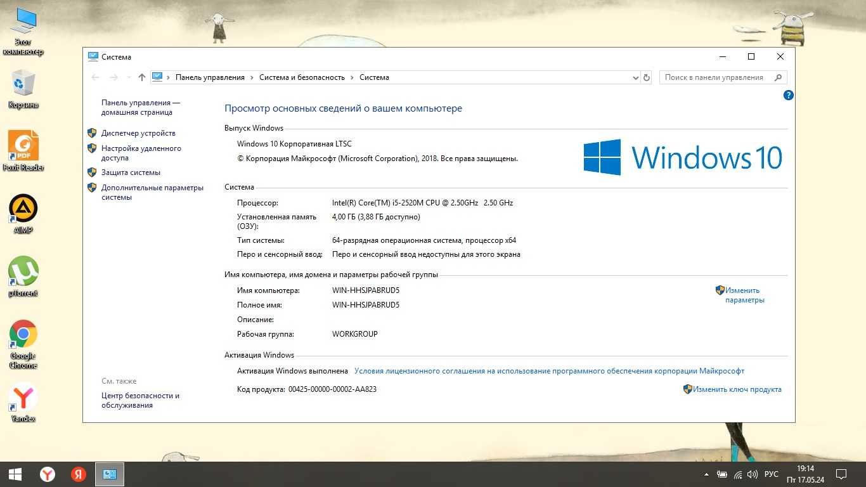866x487 pixels.
Task: Open the recent locations dropdown arrow
Action: [x=129, y=77]
